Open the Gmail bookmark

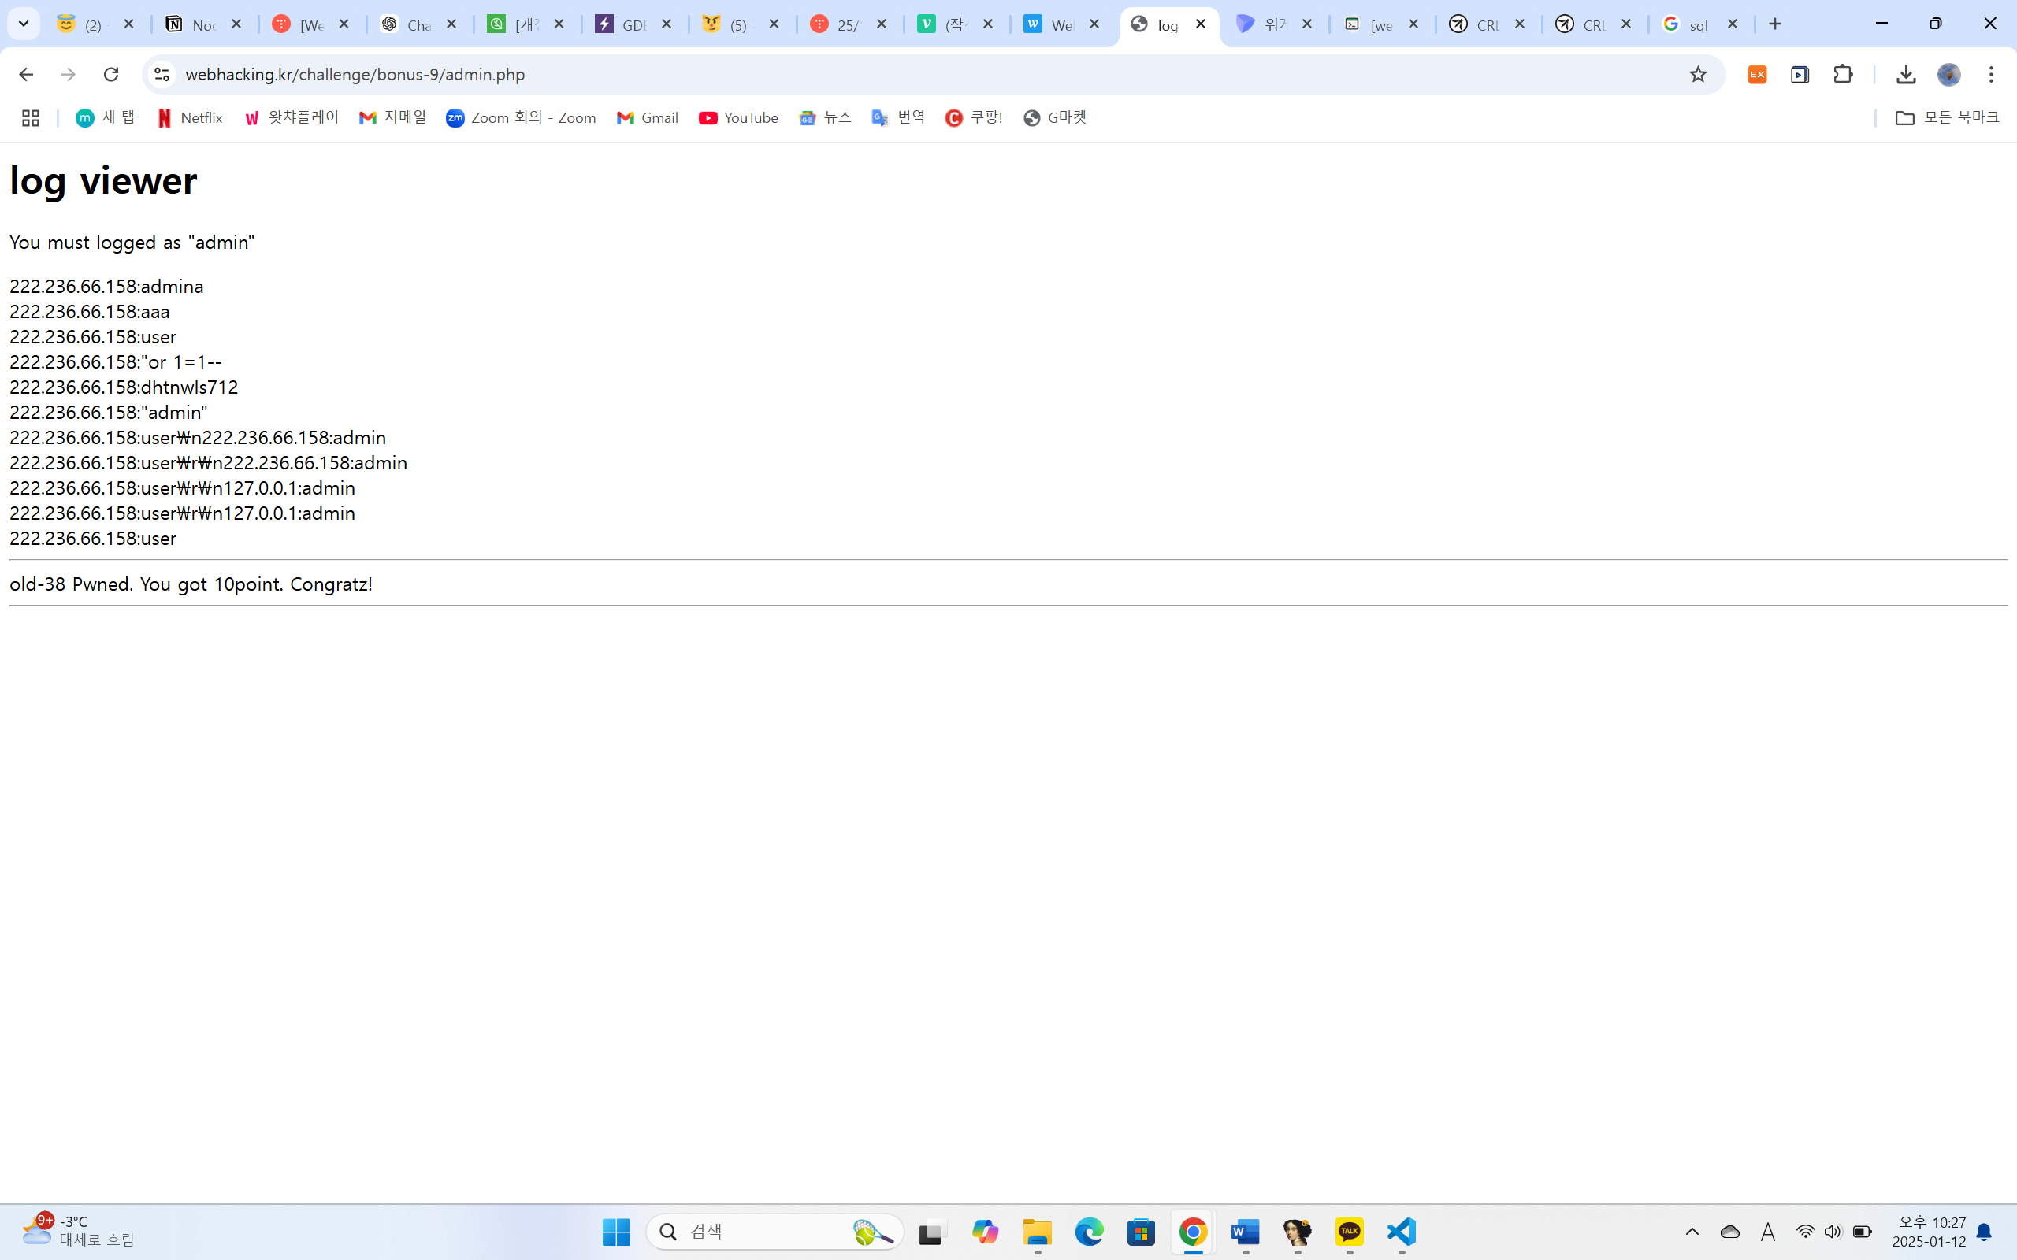point(648,117)
